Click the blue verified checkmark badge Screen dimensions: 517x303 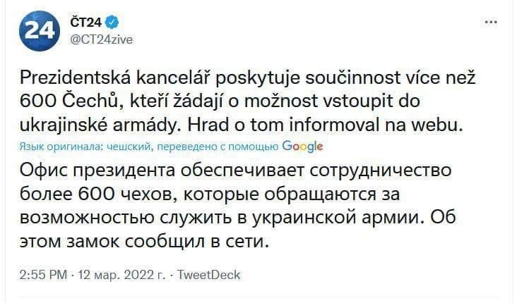[x=112, y=22]
